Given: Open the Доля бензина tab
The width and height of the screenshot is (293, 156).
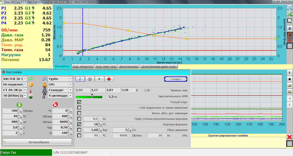Looking at the screenshot, I should [128, 66].
